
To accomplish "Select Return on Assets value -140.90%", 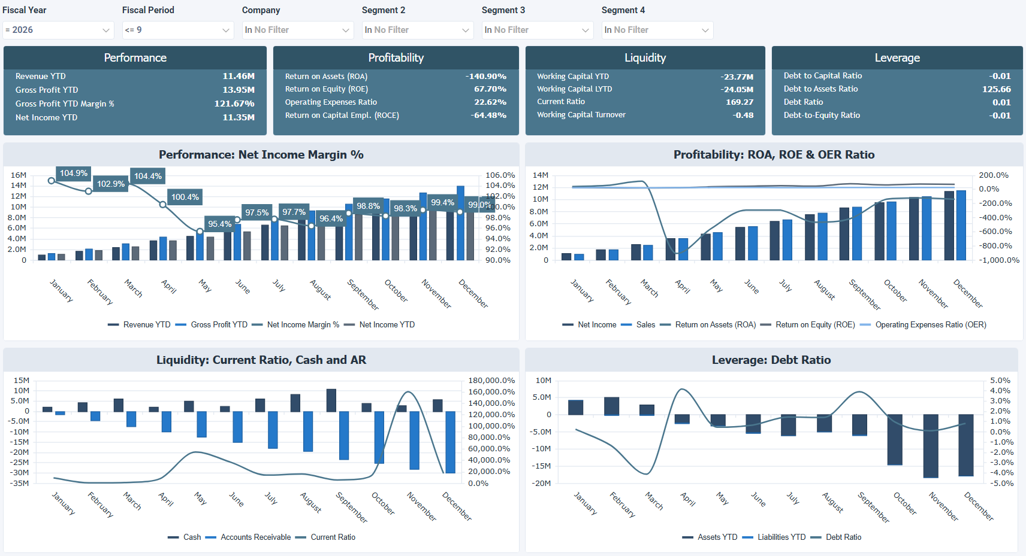I will 486,77.
